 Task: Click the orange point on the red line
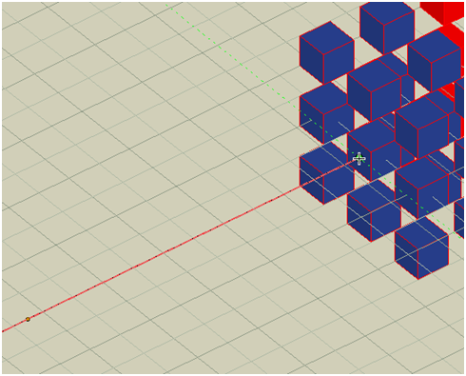click(x=28, y=319)
